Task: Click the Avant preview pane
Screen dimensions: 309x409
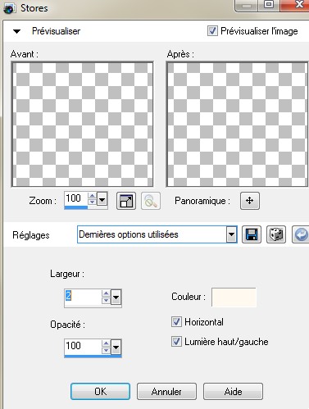Action: 82,125
